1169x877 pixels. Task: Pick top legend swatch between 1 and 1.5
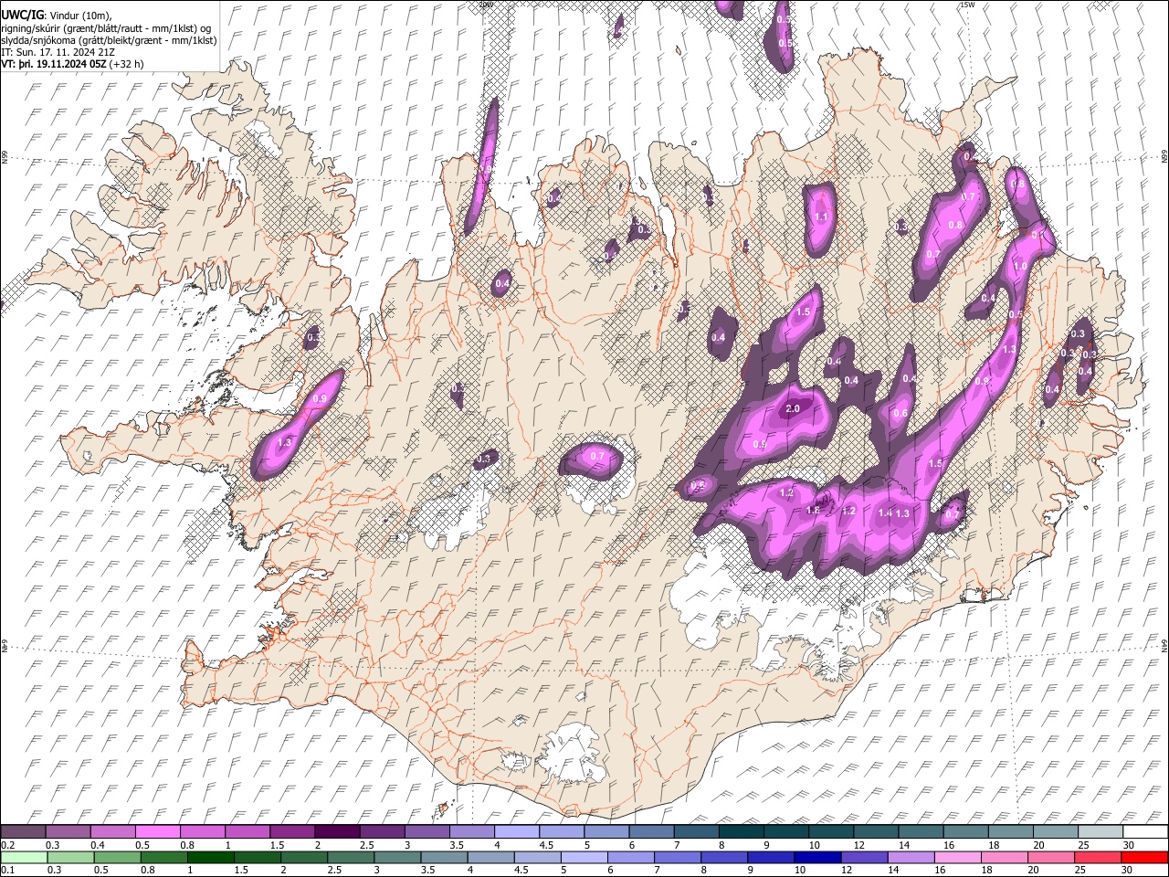(x=247, y=832)
